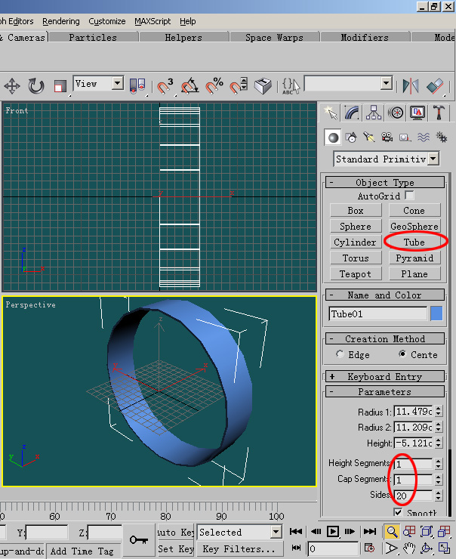Click the Zoom magnifier viewport icon
The width and height of the screenshot is (456, 559).
click(x=392, y=532)
